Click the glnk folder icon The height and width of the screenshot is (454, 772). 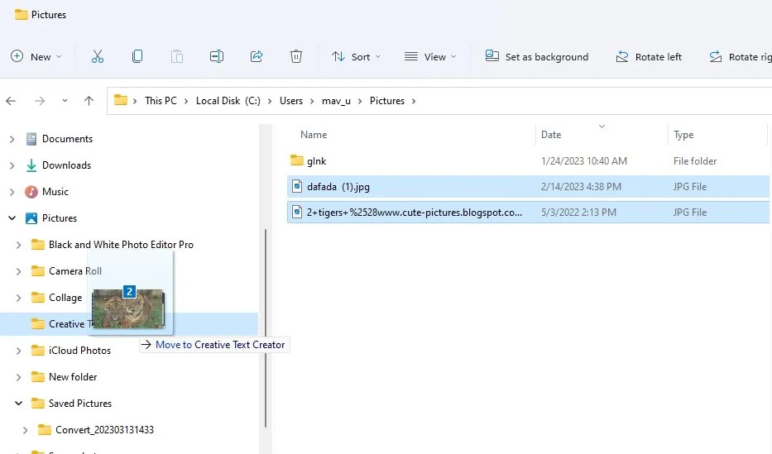click(296, 160)
